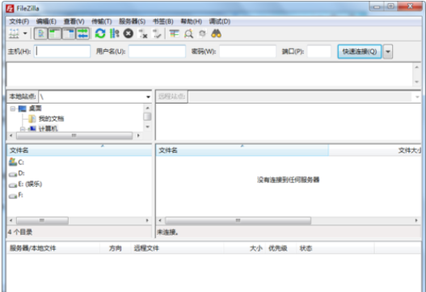
Task: Focus the 主机(H) host input field
Action: click(x=62, y=51)
